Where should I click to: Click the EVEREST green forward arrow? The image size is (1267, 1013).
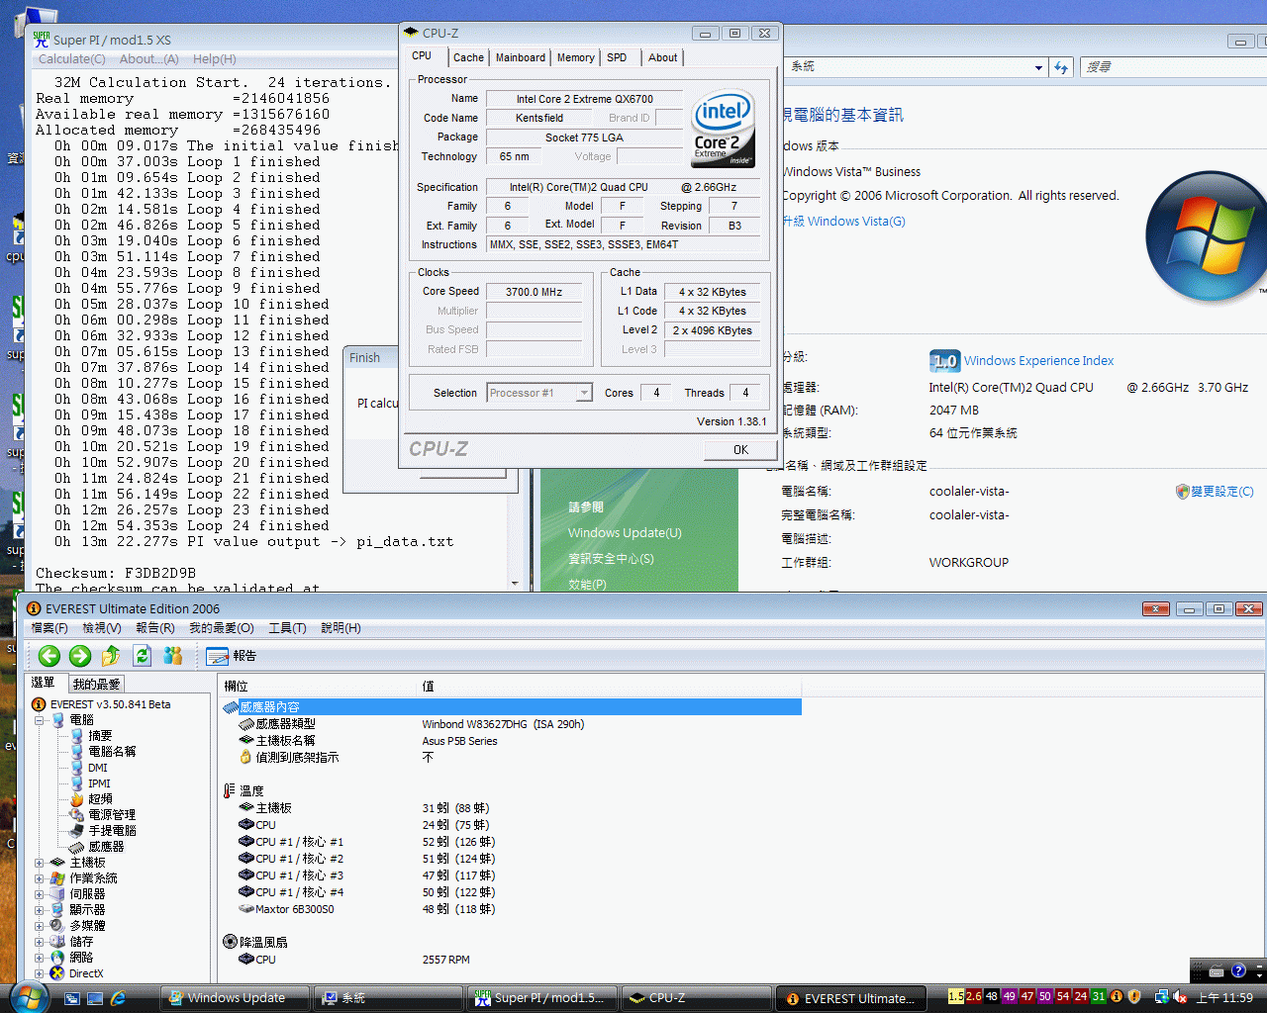tap(80, 656)
